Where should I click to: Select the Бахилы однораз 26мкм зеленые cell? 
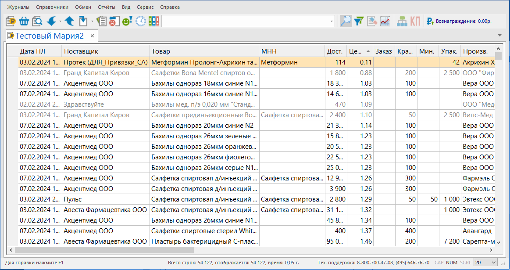tap(204, 136)
